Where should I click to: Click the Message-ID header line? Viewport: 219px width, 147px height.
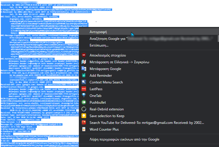(x=32, y=124)
